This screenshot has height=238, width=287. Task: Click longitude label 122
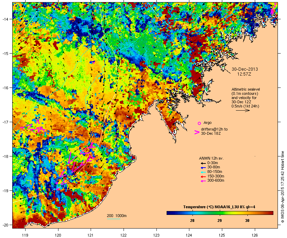[124, 235]
